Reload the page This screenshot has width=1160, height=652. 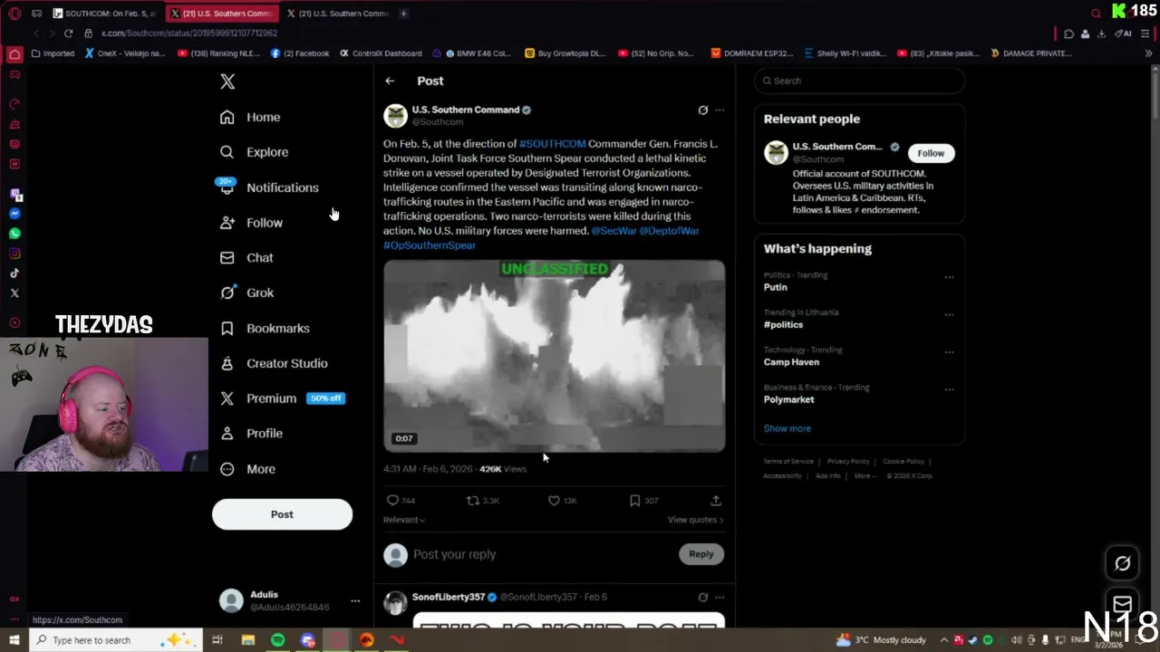tap(68, 34)
